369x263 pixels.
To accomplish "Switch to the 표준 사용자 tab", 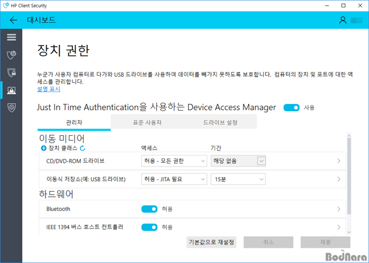I will 147,122.
